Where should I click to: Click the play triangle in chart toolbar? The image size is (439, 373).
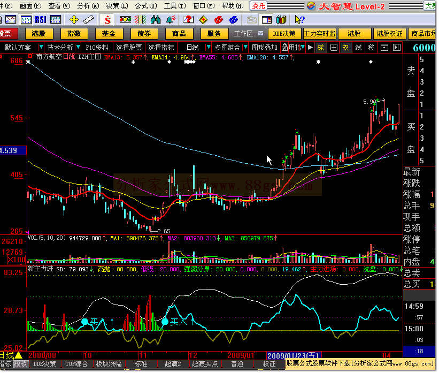310,47
